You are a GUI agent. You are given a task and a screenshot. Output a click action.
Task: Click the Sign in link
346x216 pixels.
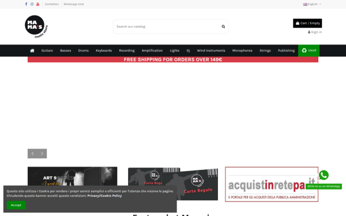[315, 32]
